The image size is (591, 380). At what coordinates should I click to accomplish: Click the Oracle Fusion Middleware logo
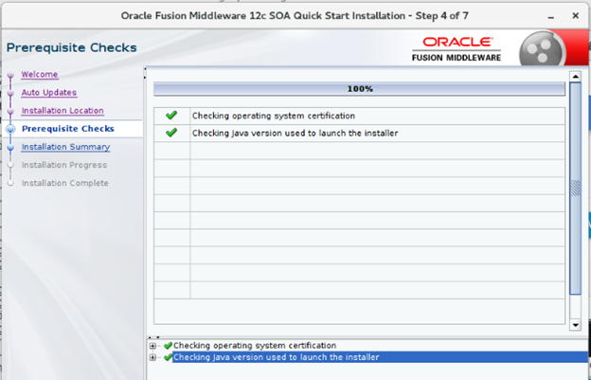pos(458,48)
